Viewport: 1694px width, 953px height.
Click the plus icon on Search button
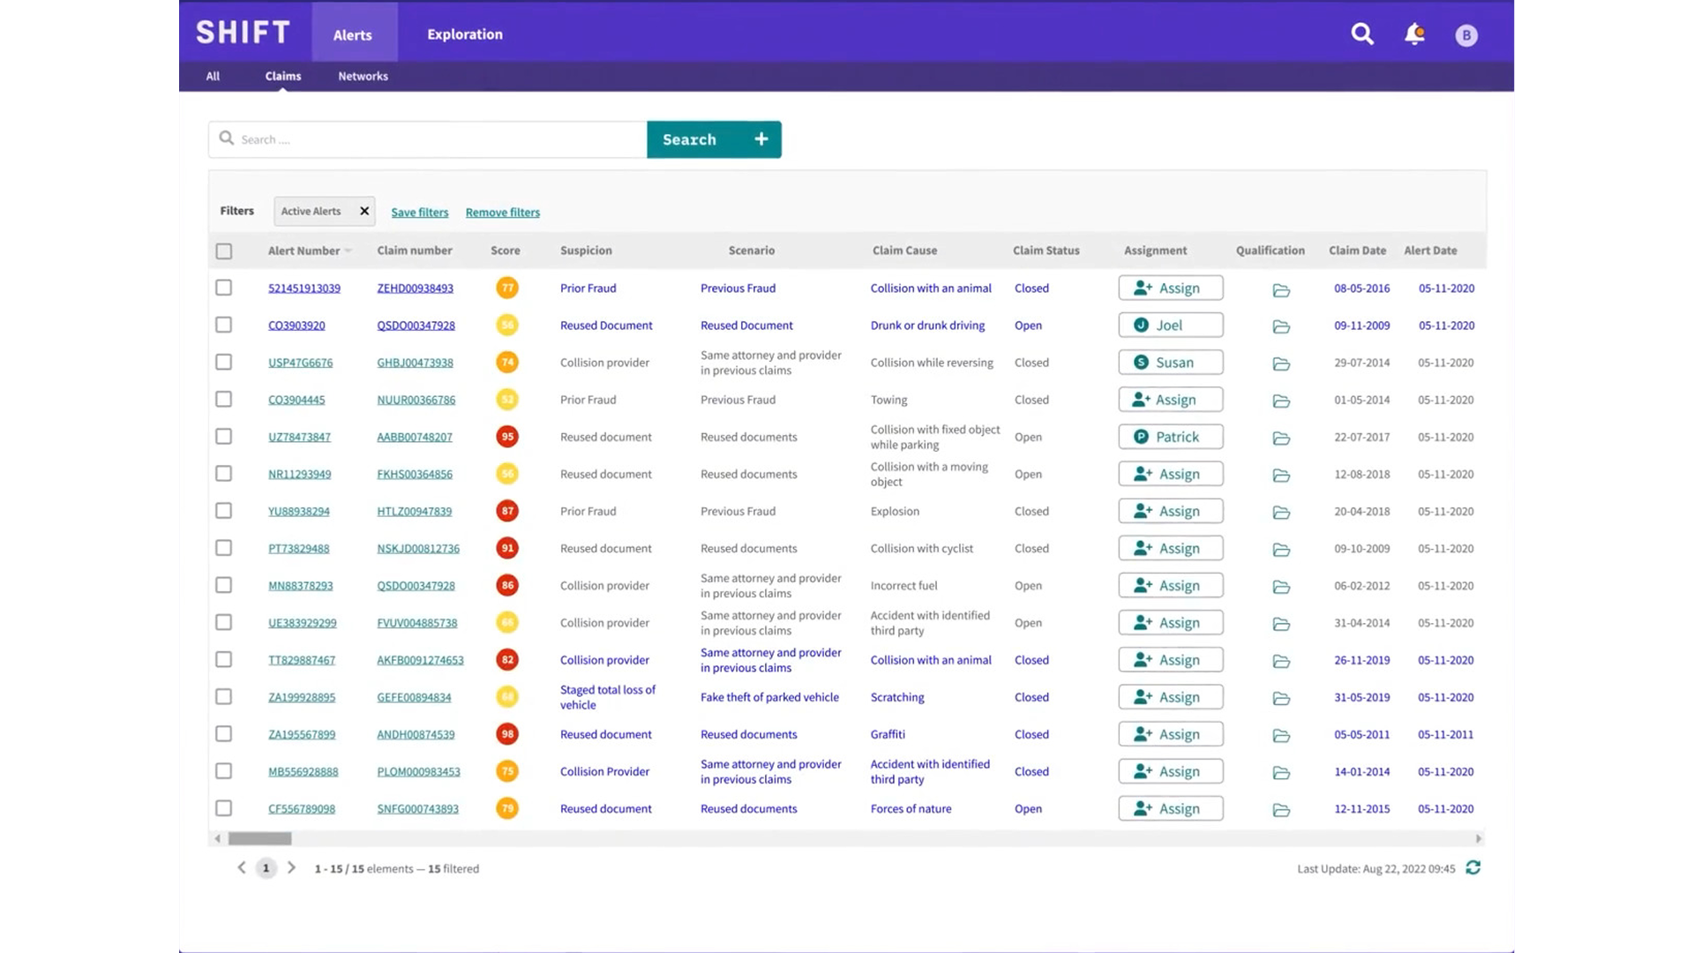click(761, 139)
